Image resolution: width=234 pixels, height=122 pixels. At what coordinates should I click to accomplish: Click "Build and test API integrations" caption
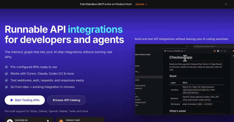[x=182, y=39]
